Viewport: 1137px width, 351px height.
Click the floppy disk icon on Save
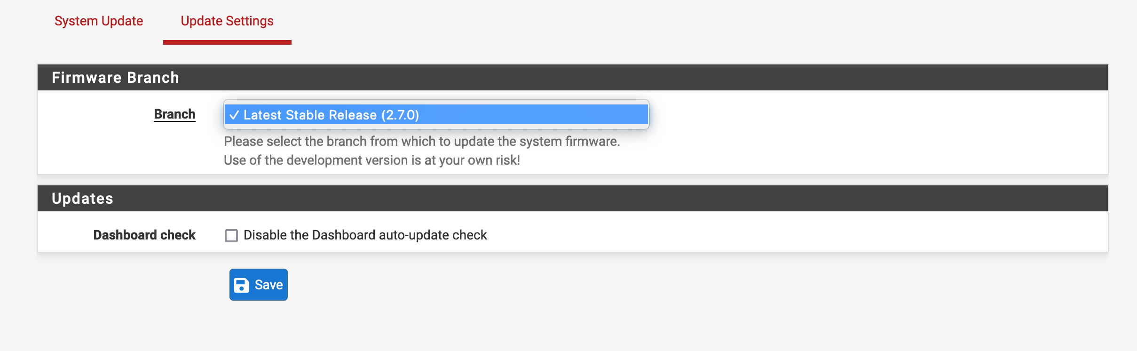242,285
